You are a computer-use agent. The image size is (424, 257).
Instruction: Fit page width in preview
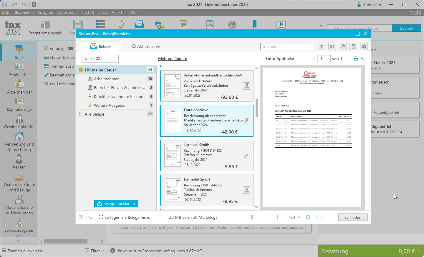(319, 217)
